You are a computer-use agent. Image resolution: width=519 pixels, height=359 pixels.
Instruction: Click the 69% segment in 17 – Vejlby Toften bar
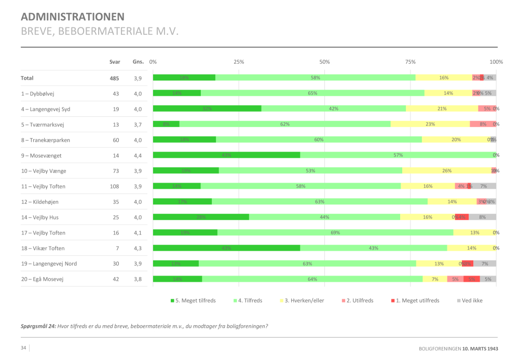pos(335,233)
